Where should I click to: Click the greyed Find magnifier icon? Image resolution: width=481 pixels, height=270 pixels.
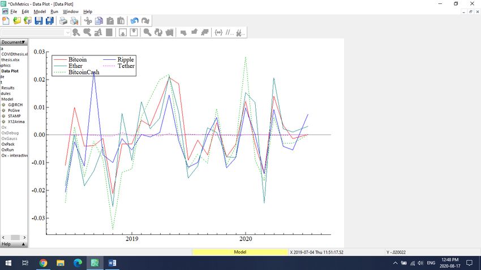pos(147,32)
